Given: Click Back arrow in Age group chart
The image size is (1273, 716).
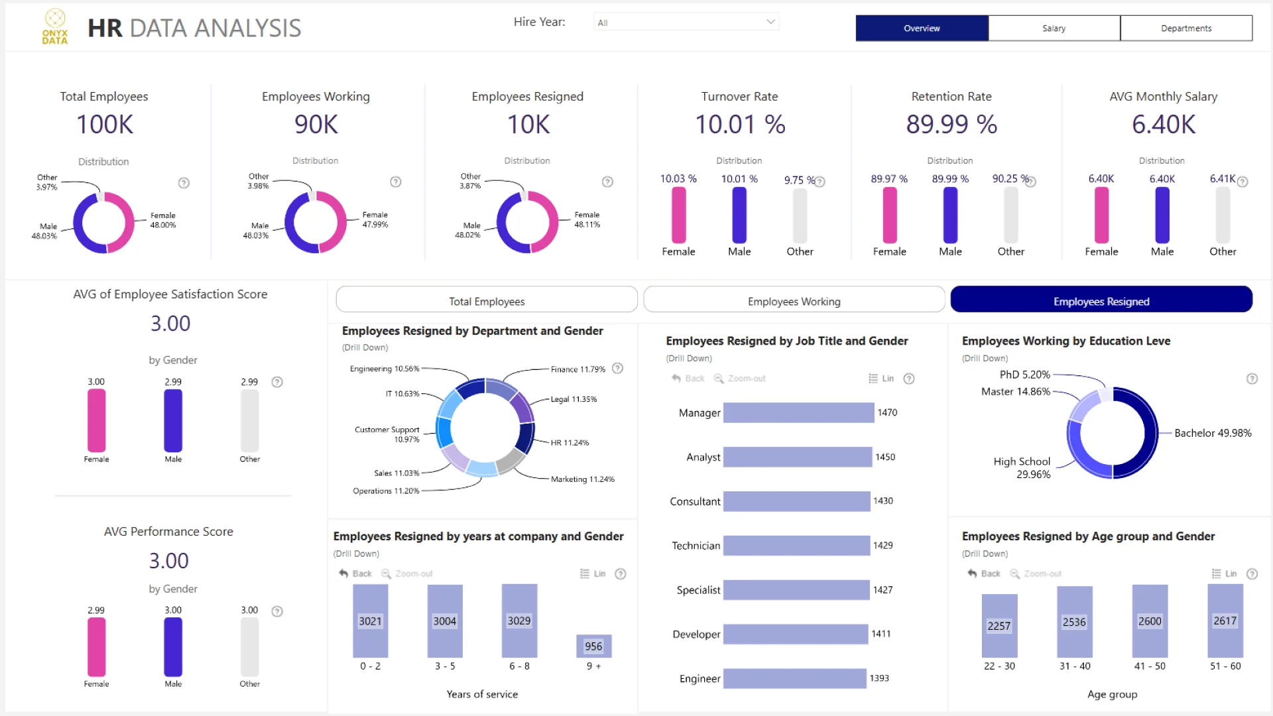Looking at the screenshot, I should click(x=984, y=573).
